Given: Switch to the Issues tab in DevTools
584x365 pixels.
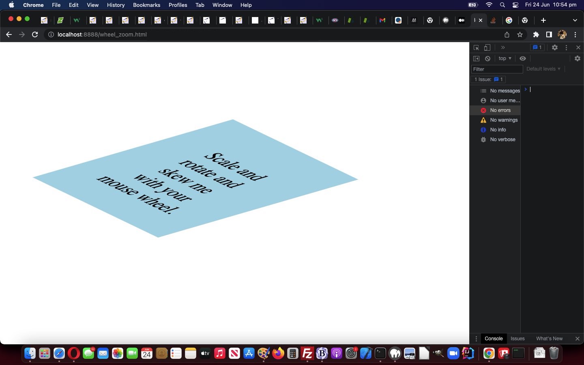Looking at the screenshot, I should tap(517, 339).
